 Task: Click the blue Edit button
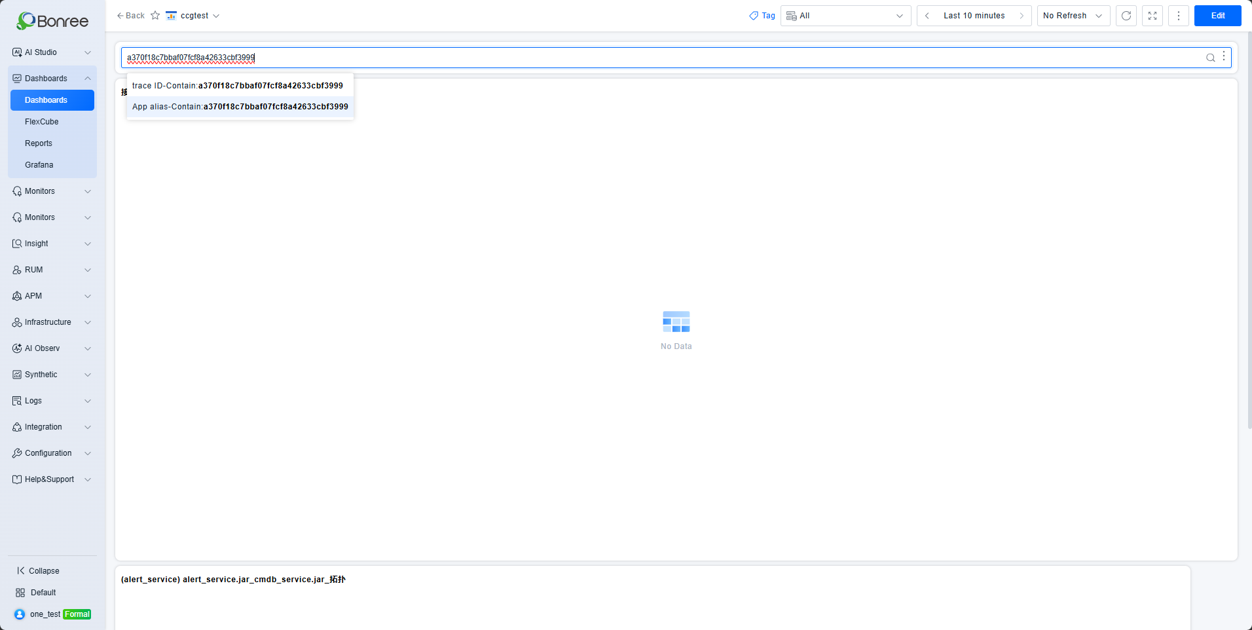[x=1218, y=16]
